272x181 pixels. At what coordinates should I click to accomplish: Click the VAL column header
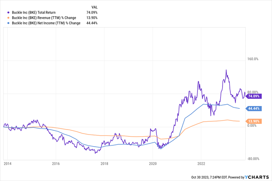tap(94, 7)
